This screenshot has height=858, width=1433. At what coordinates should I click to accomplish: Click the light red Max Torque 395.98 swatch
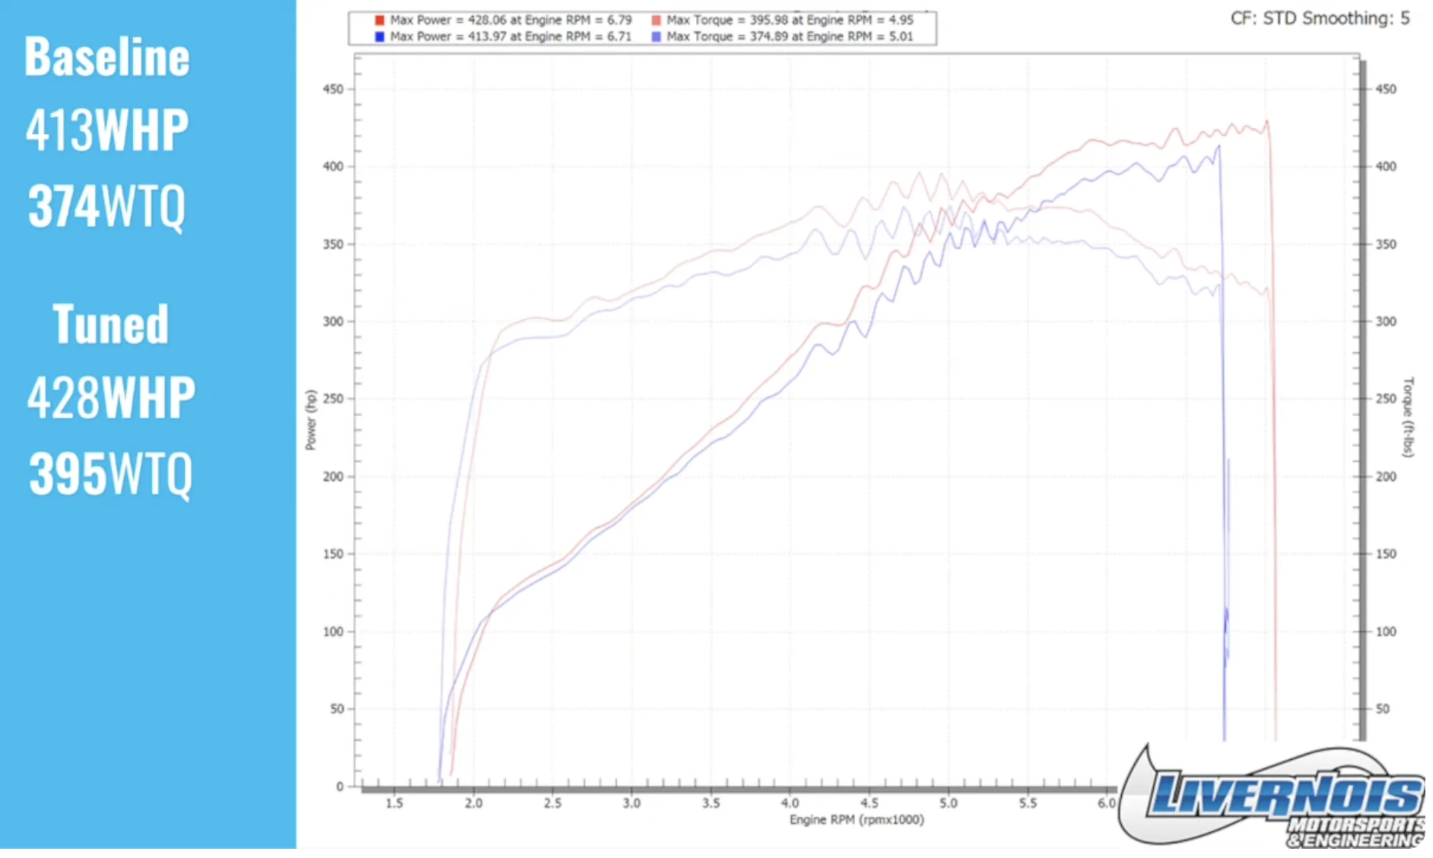coord(656,21)
